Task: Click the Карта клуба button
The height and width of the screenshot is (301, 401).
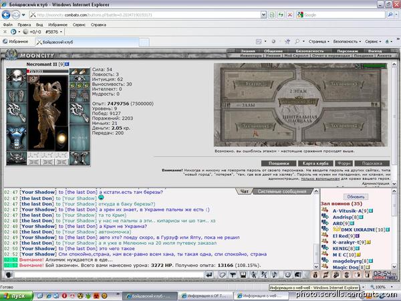Action: (315, 163)
